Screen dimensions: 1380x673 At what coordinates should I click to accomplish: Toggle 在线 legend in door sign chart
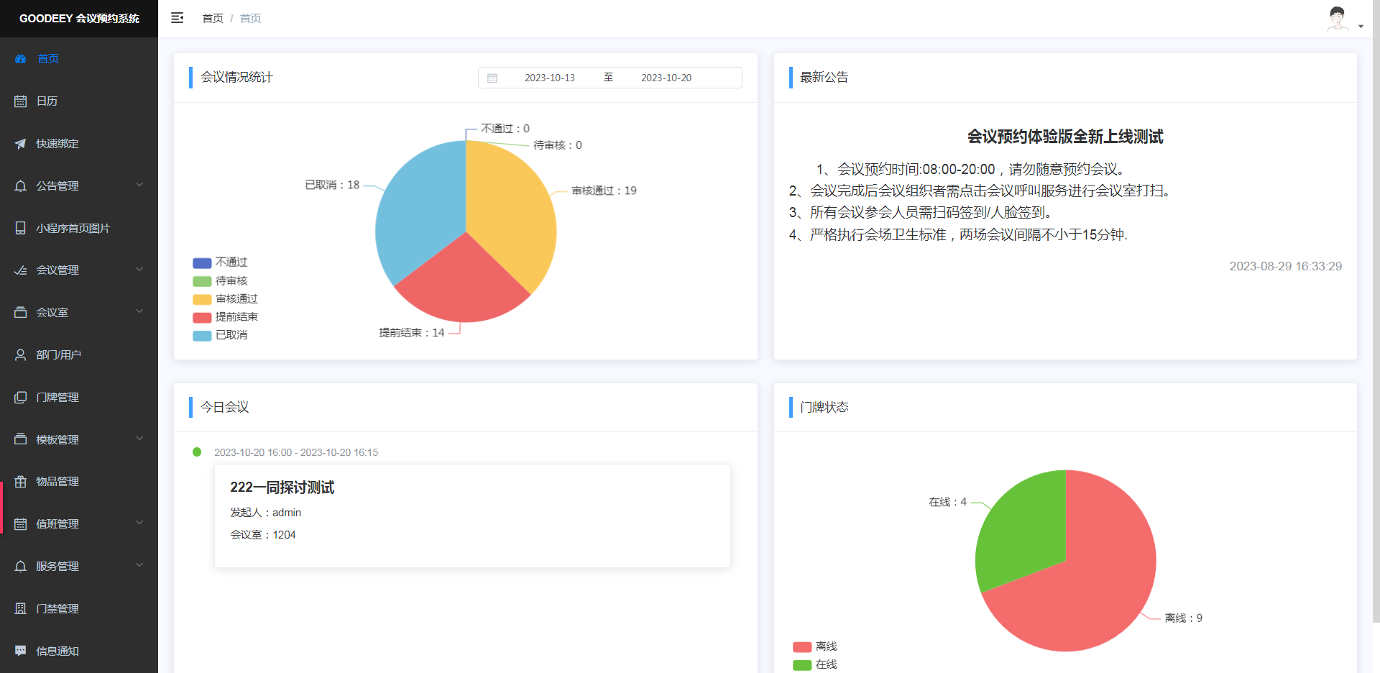tap(815, 664)
